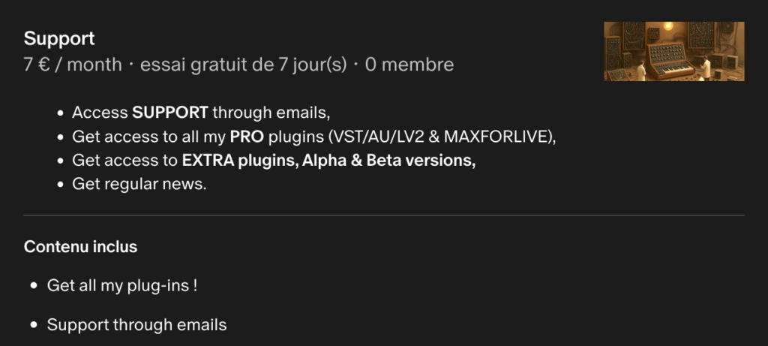The image size is (768, 346).
Task: Click bullet dot before "Get all my plug-ins !"
Action: click(x=34, y=287)
